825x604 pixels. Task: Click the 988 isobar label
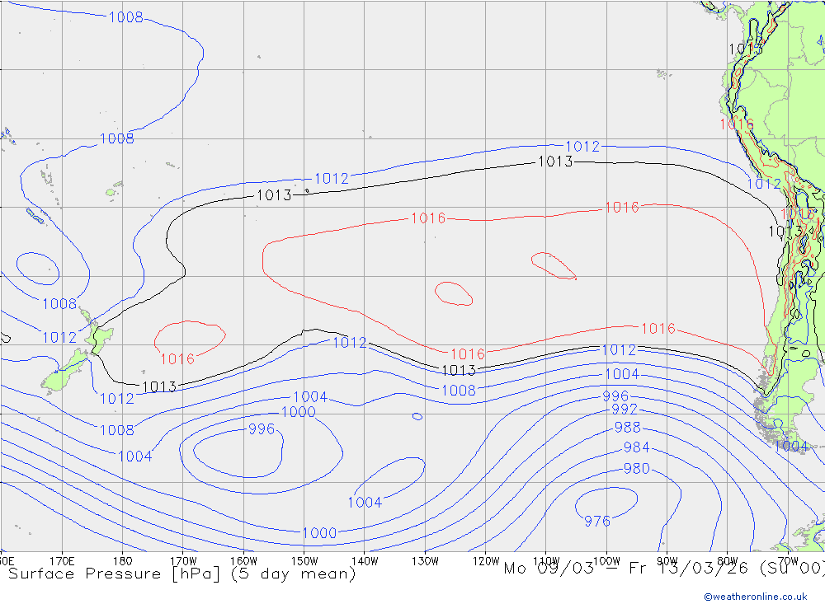(627, 428)
